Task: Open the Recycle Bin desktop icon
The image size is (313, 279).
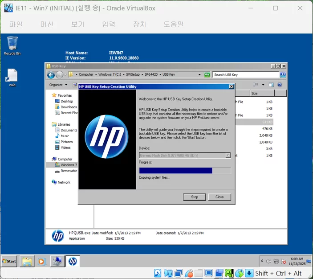Action: pos(12,45)
